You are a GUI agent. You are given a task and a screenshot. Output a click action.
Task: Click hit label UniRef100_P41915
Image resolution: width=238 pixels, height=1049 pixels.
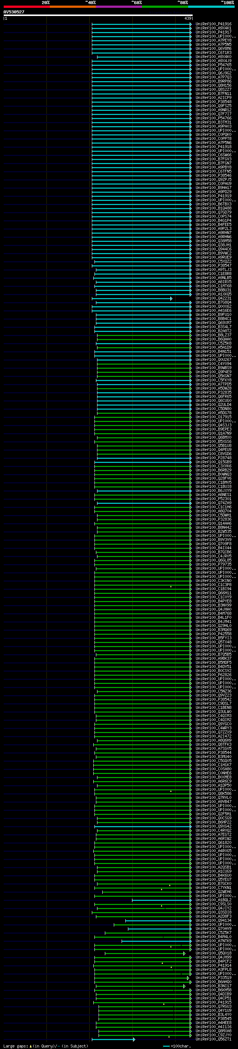(x=213, y=1002)
